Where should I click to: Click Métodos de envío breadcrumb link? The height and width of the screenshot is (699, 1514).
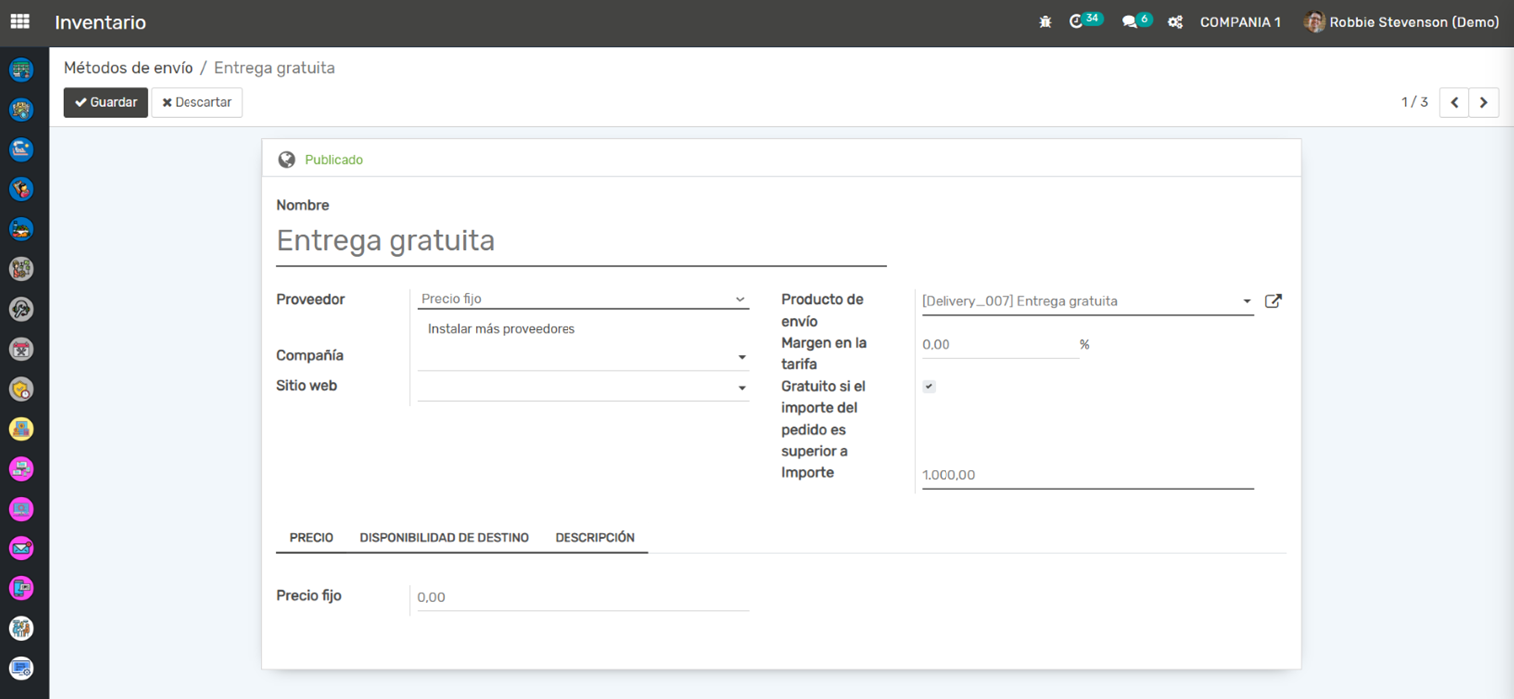pos(129,68)
